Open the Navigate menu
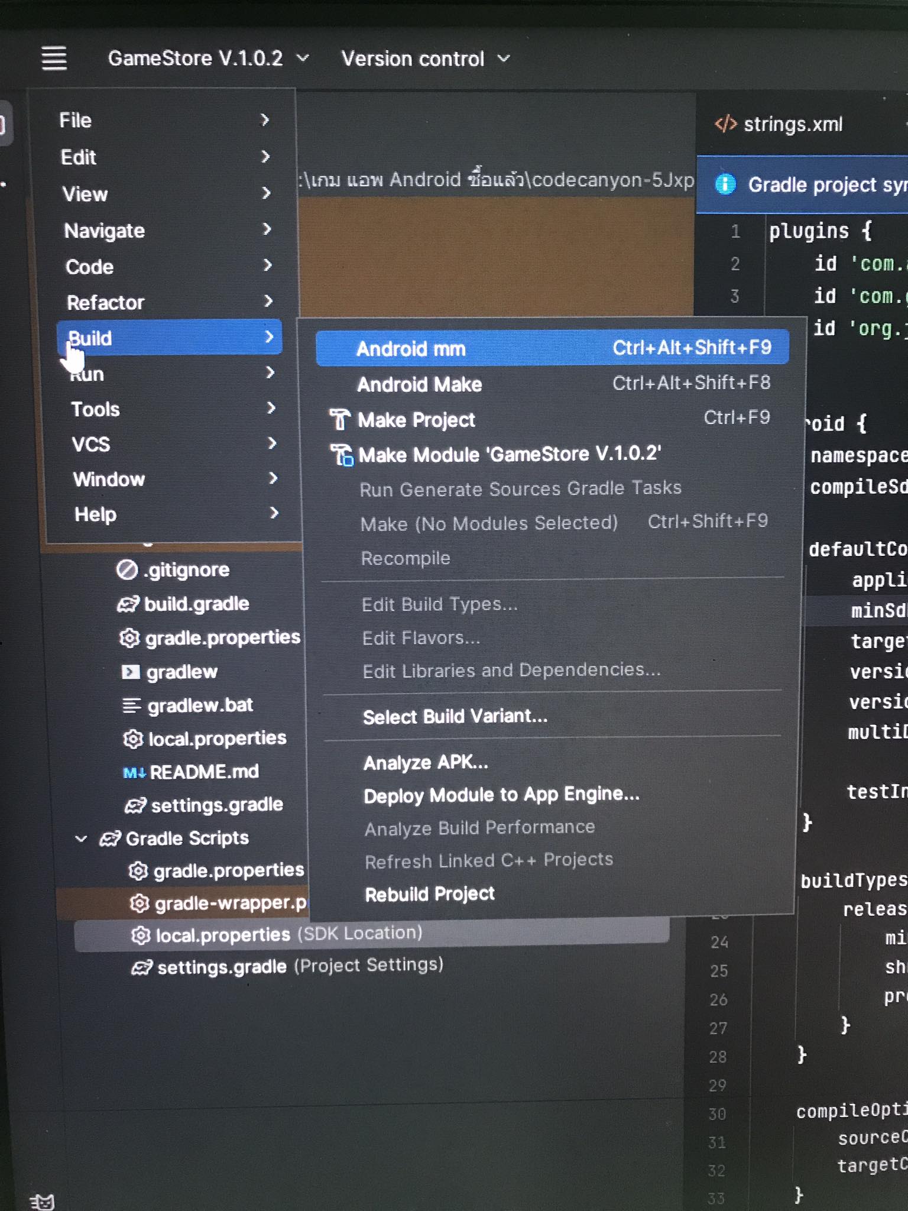 point(167,230)
